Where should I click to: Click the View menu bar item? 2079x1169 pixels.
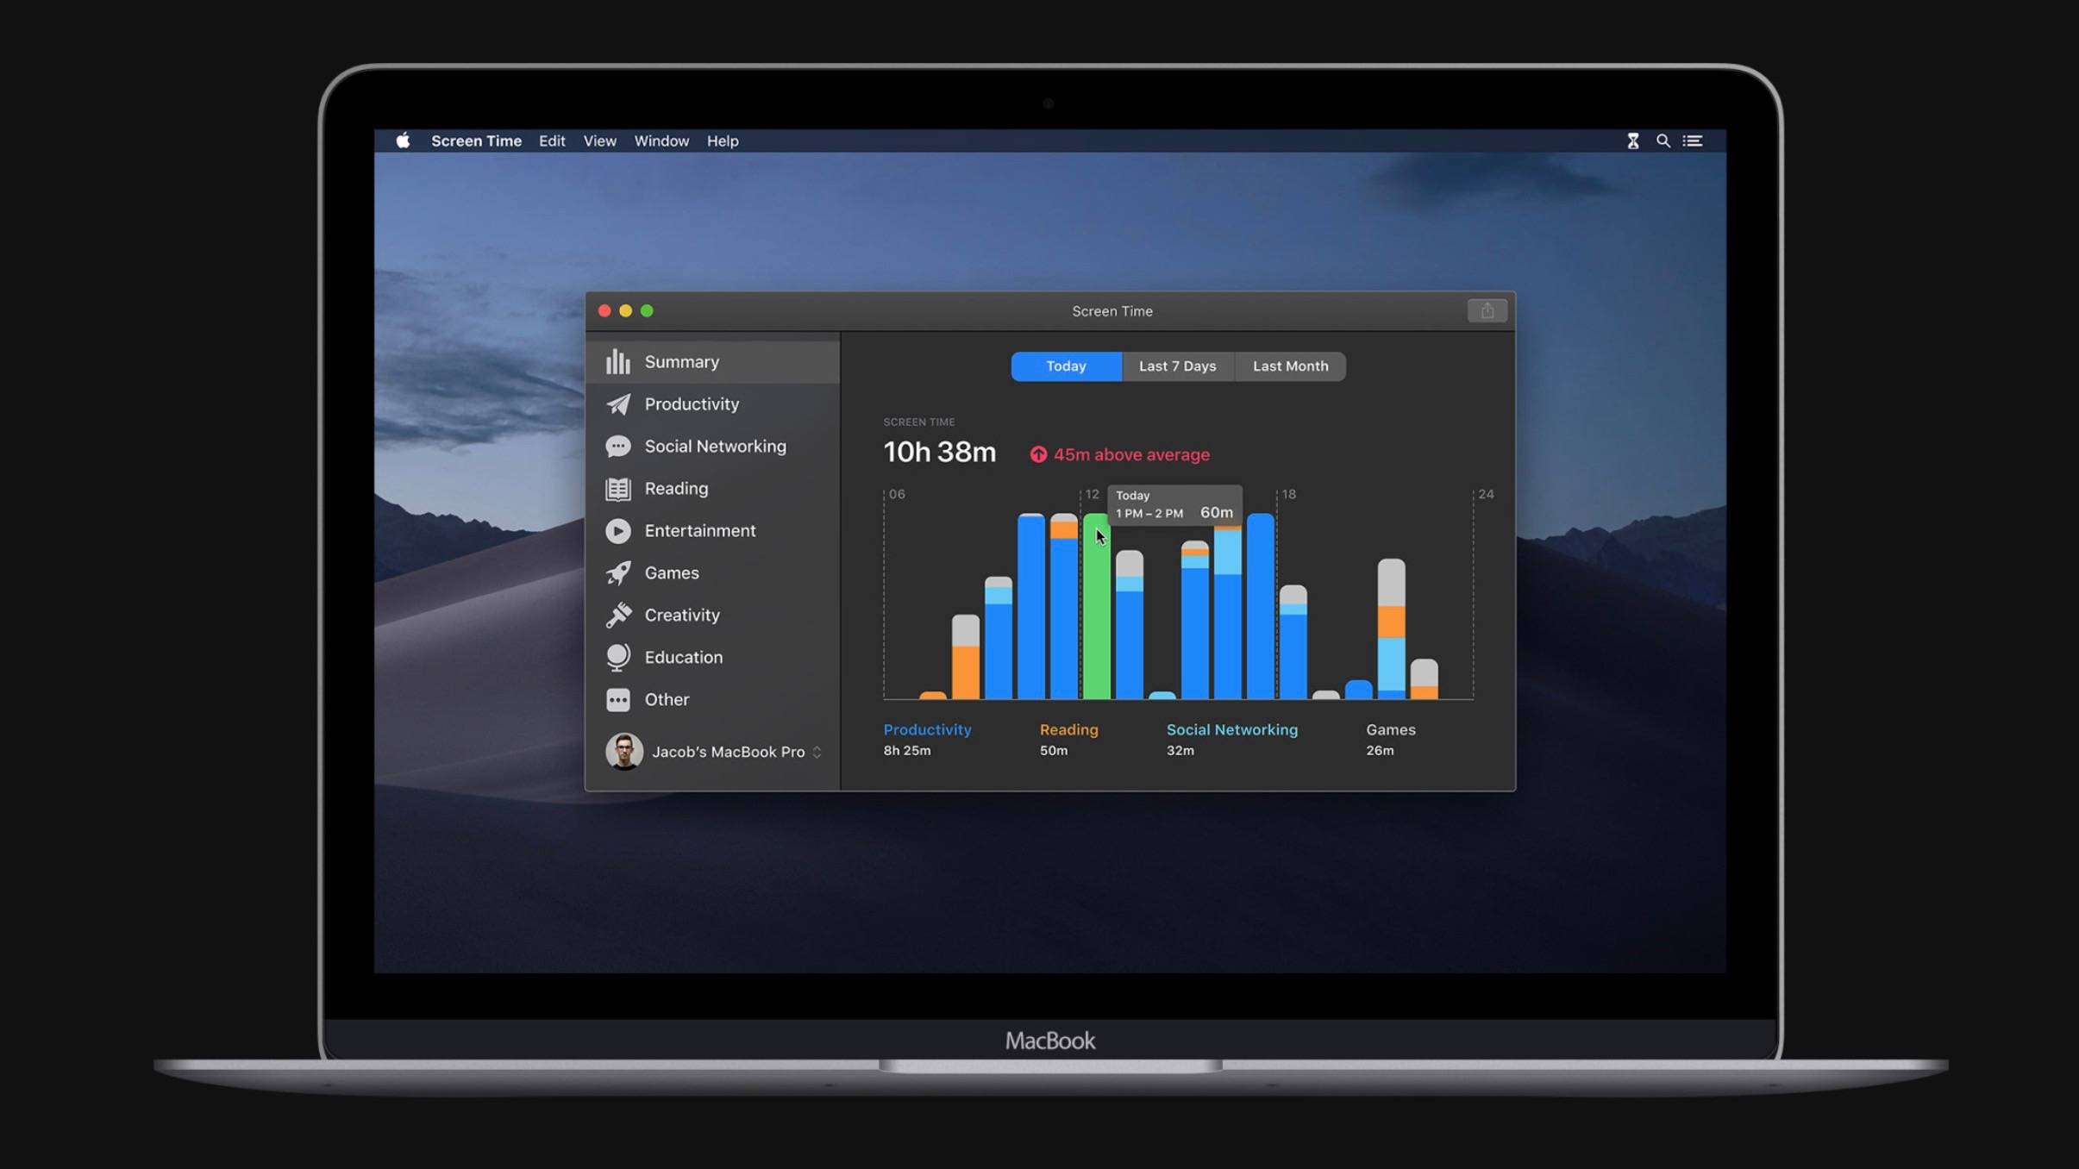click(598, 141)
